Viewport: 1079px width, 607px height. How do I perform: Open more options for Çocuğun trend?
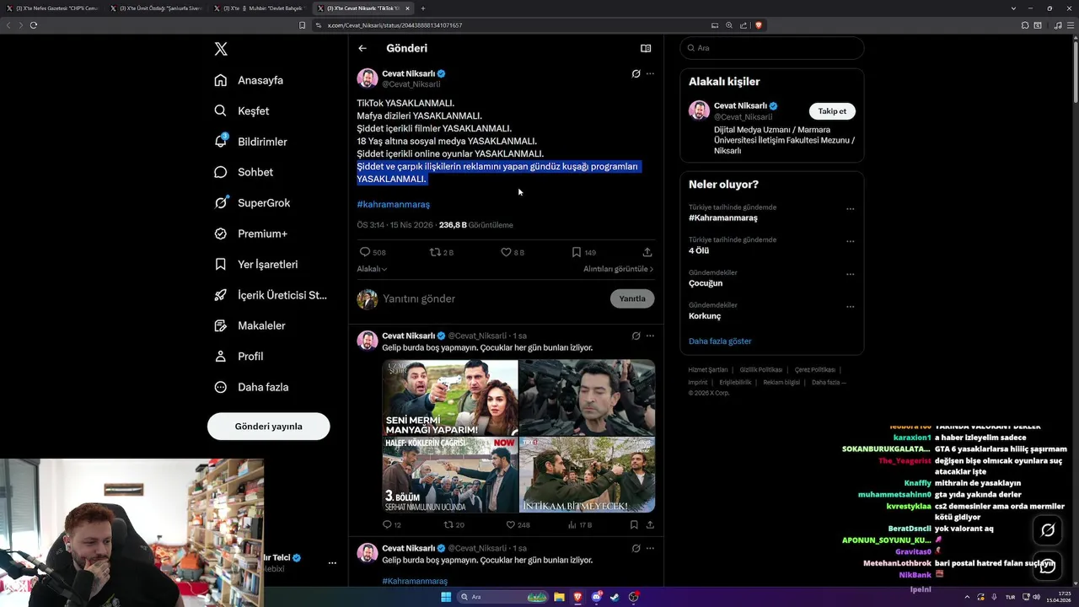[x=850, y=274]
